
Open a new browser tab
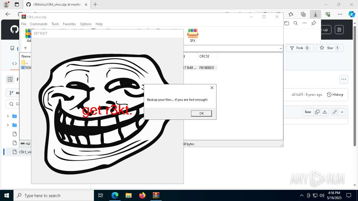95,4
